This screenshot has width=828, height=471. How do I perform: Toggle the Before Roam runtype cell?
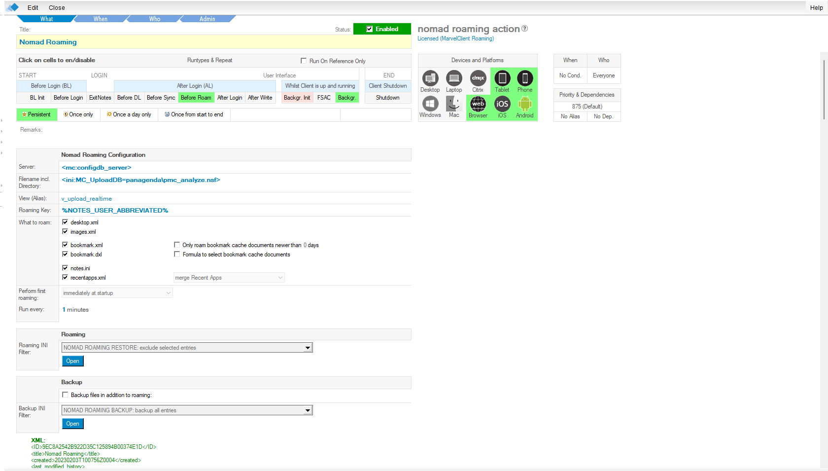[196, 98]
